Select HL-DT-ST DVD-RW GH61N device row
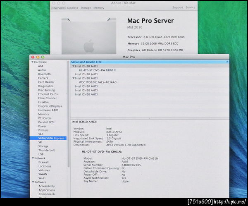The width and height of the screenshot is (248, 206). tap(150, 70)
